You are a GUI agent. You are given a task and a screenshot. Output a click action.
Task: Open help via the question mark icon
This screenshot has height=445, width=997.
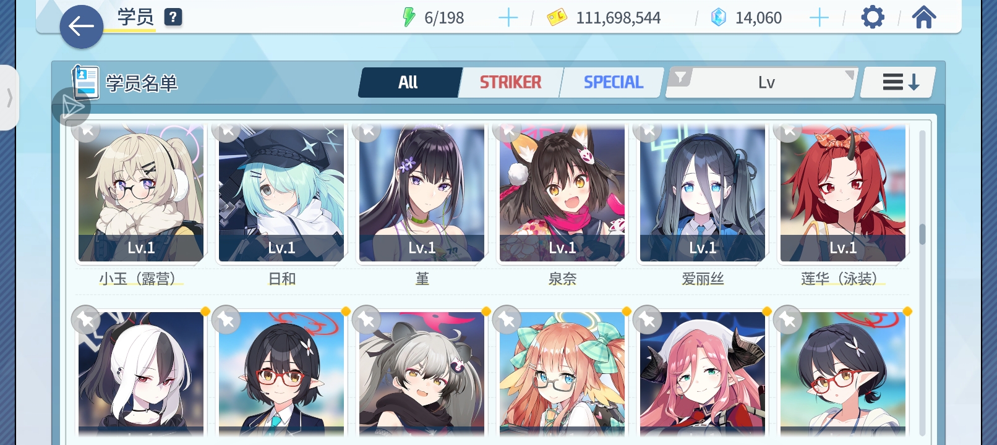(173, 17)
